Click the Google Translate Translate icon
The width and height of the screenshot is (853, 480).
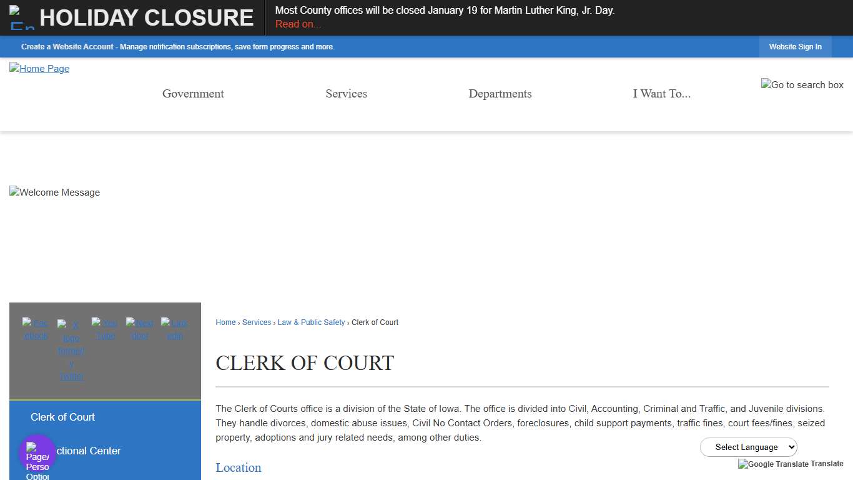point(791,464)
